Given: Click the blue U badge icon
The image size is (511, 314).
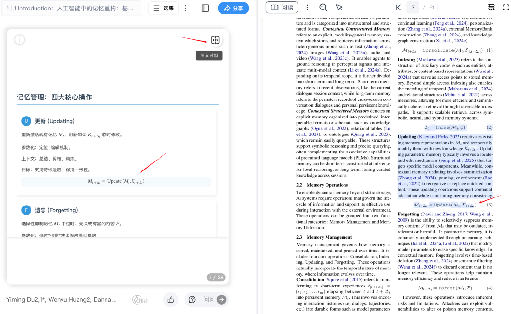Looking at the screenshot, I should pyautogui.click(x=26, y=121).
